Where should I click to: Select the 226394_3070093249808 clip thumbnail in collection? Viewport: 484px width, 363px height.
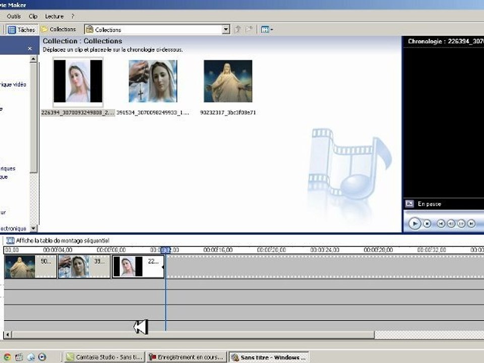pyautogui.click(x=78, y=81)
